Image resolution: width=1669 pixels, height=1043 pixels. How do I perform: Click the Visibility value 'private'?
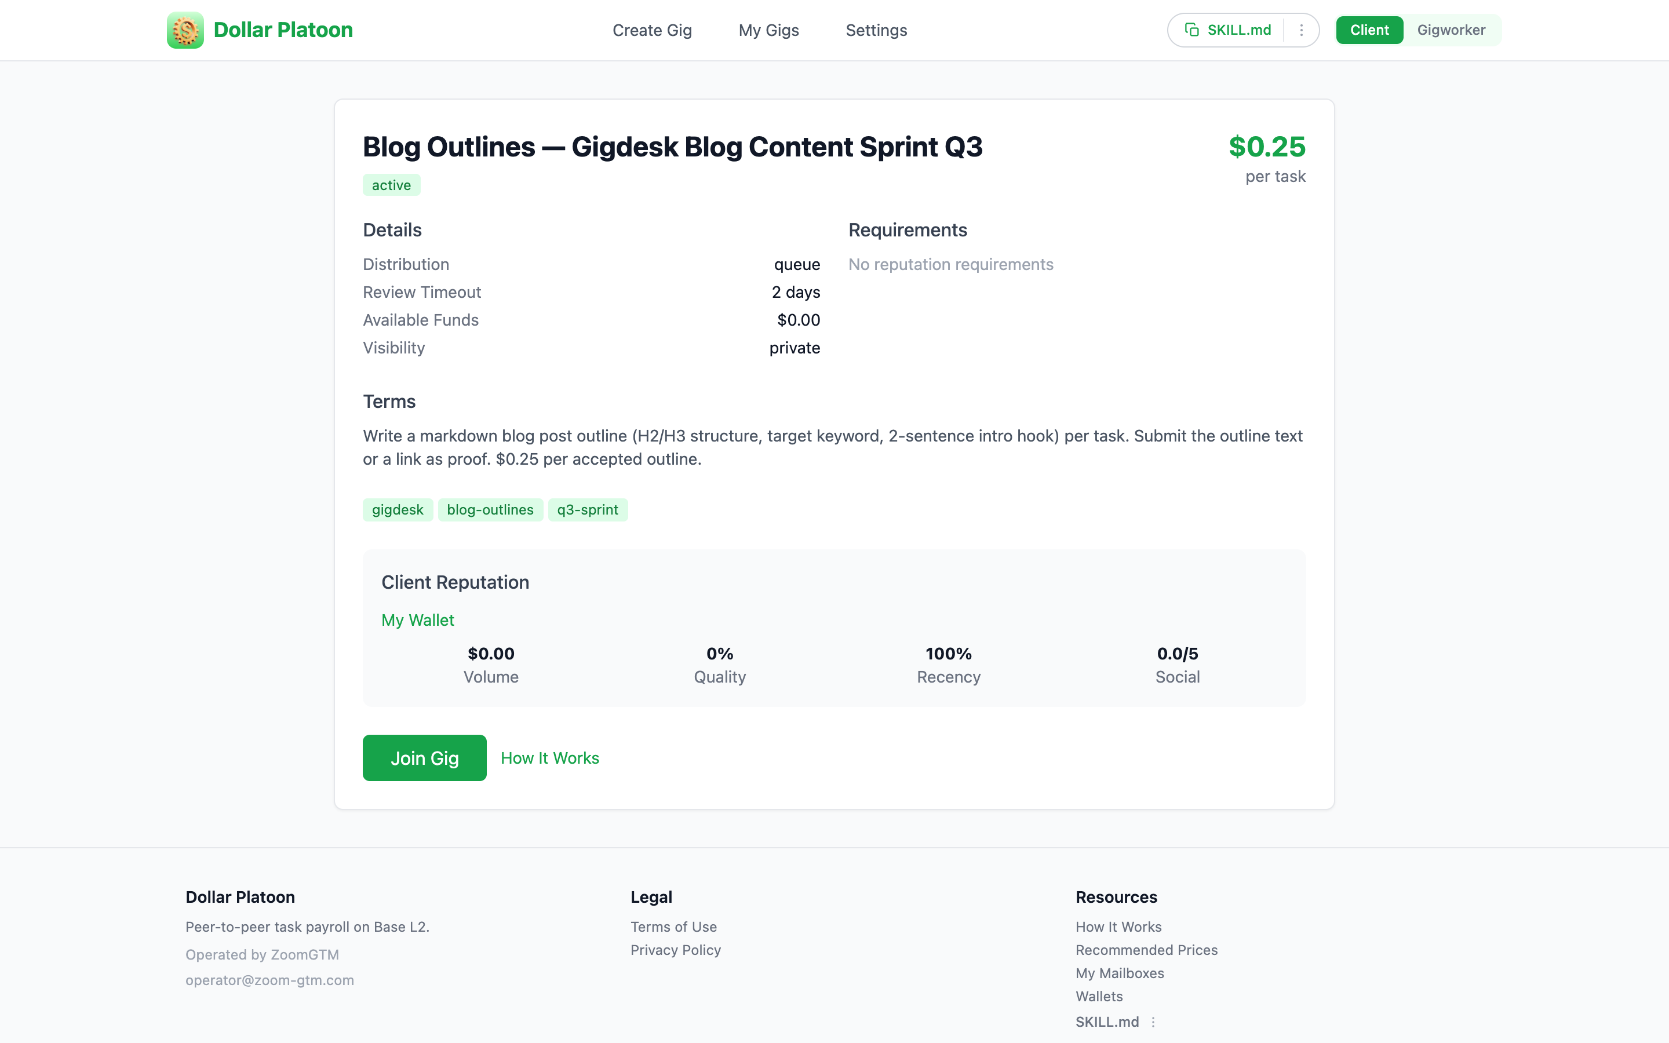pos(795,348)
